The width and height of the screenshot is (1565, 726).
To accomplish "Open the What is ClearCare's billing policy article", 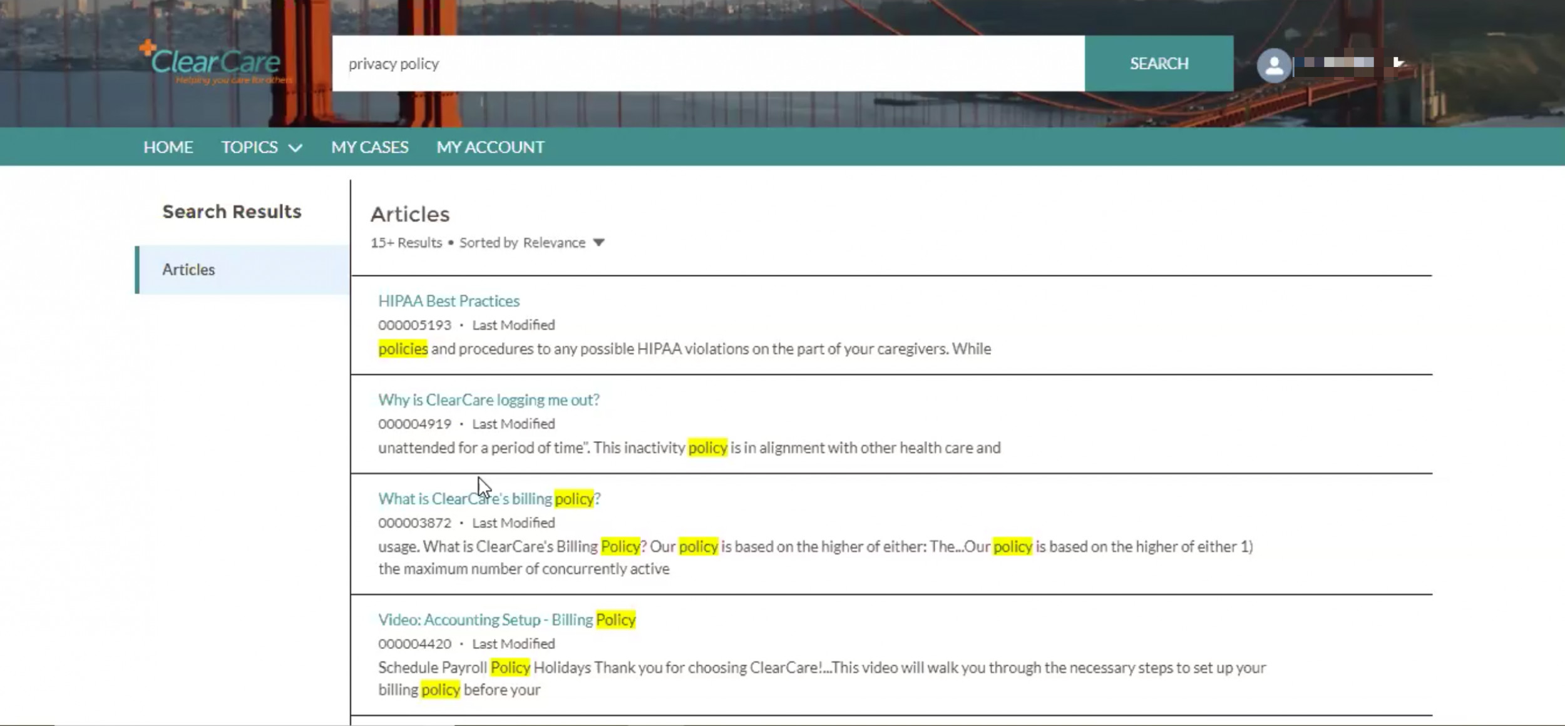I will click(488, 499).
